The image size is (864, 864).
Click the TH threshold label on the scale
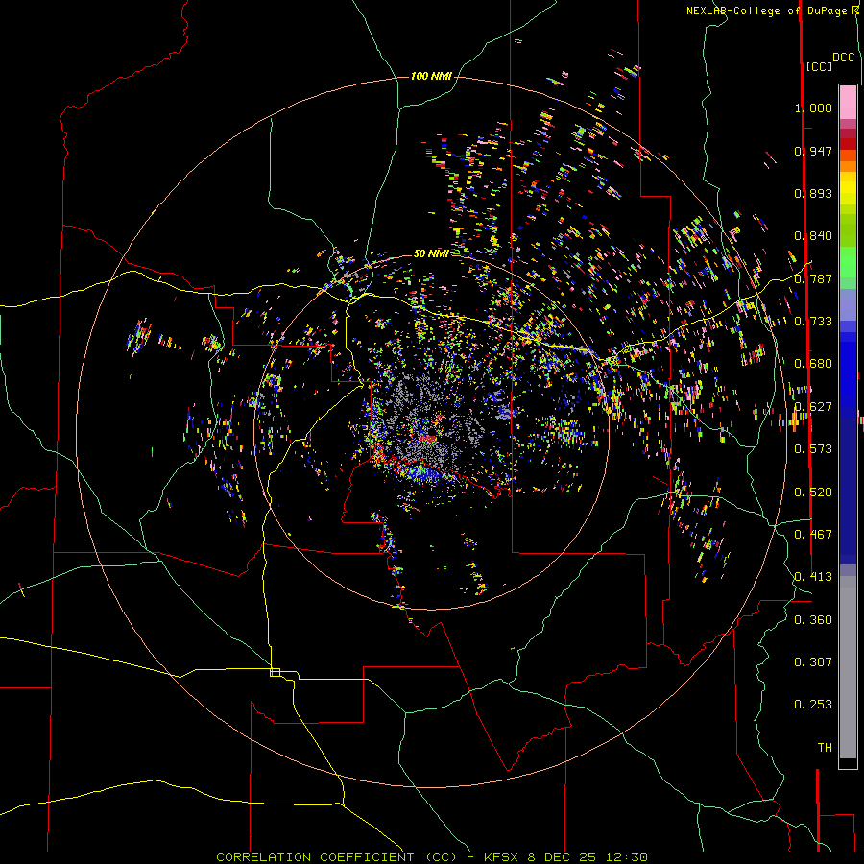[x=825, y=748]
